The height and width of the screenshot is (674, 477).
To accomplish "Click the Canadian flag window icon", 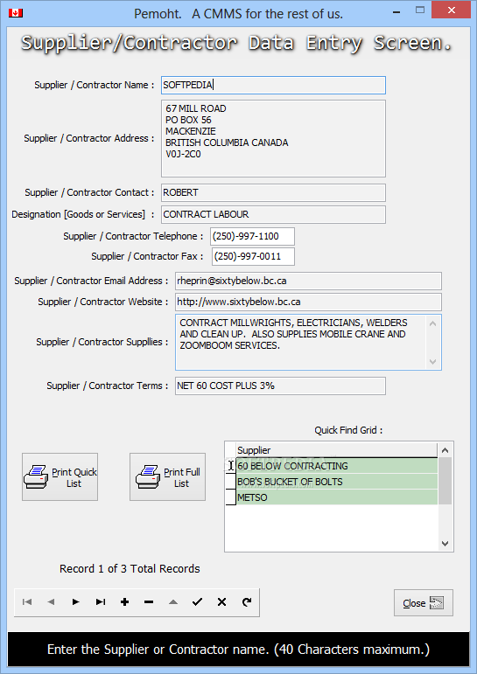I will tap(16, 13).
